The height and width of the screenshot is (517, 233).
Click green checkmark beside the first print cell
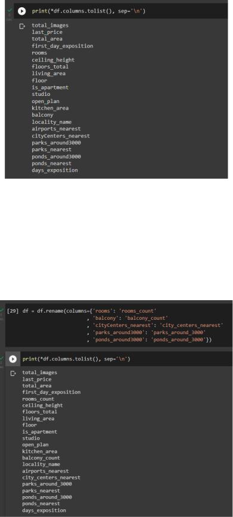pyautogui.click(x=10, y=11)
